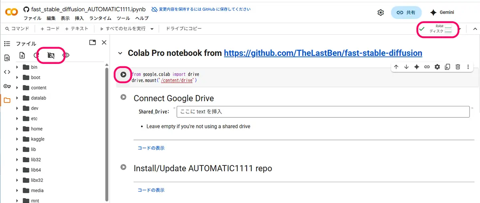Select the lib64 folder row
Image resolution: width=480 pixels, height=203 pixels.
tap(60, 170)
